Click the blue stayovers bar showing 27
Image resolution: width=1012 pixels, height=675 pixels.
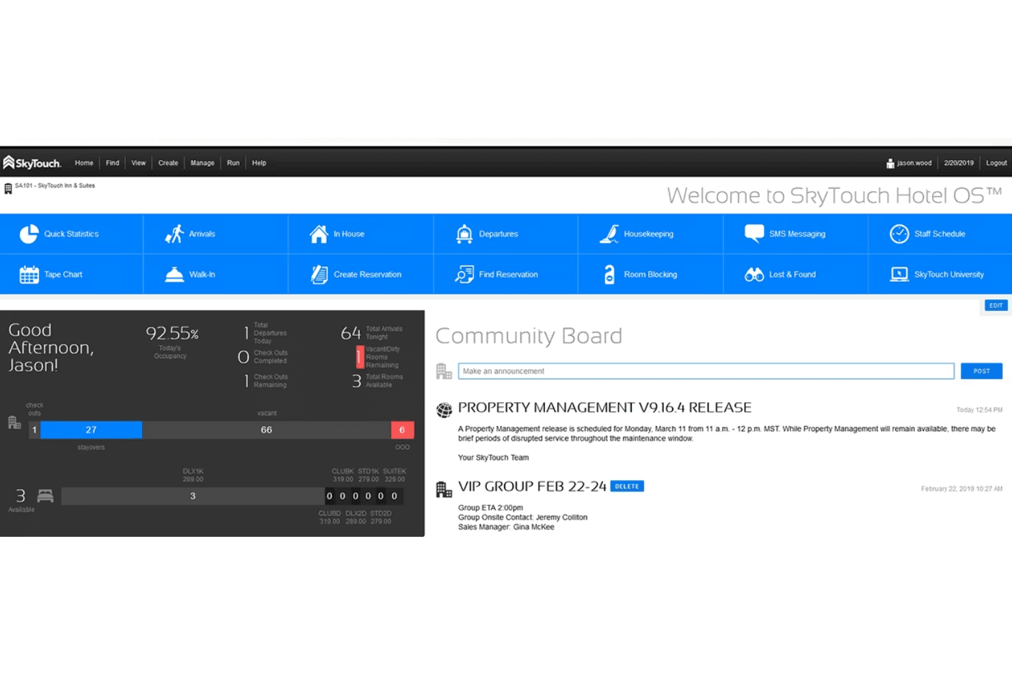click(91, 429)
